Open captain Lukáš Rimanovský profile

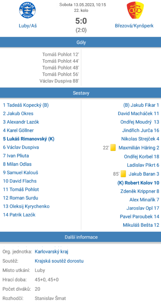[29, 139]
